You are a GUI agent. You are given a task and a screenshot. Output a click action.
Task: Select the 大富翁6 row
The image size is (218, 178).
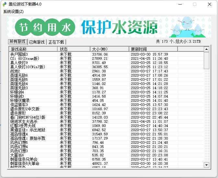pyautogui.click(x=106, y=155)
